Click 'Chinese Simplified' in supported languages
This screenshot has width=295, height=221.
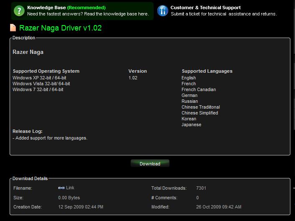point(200,113)
